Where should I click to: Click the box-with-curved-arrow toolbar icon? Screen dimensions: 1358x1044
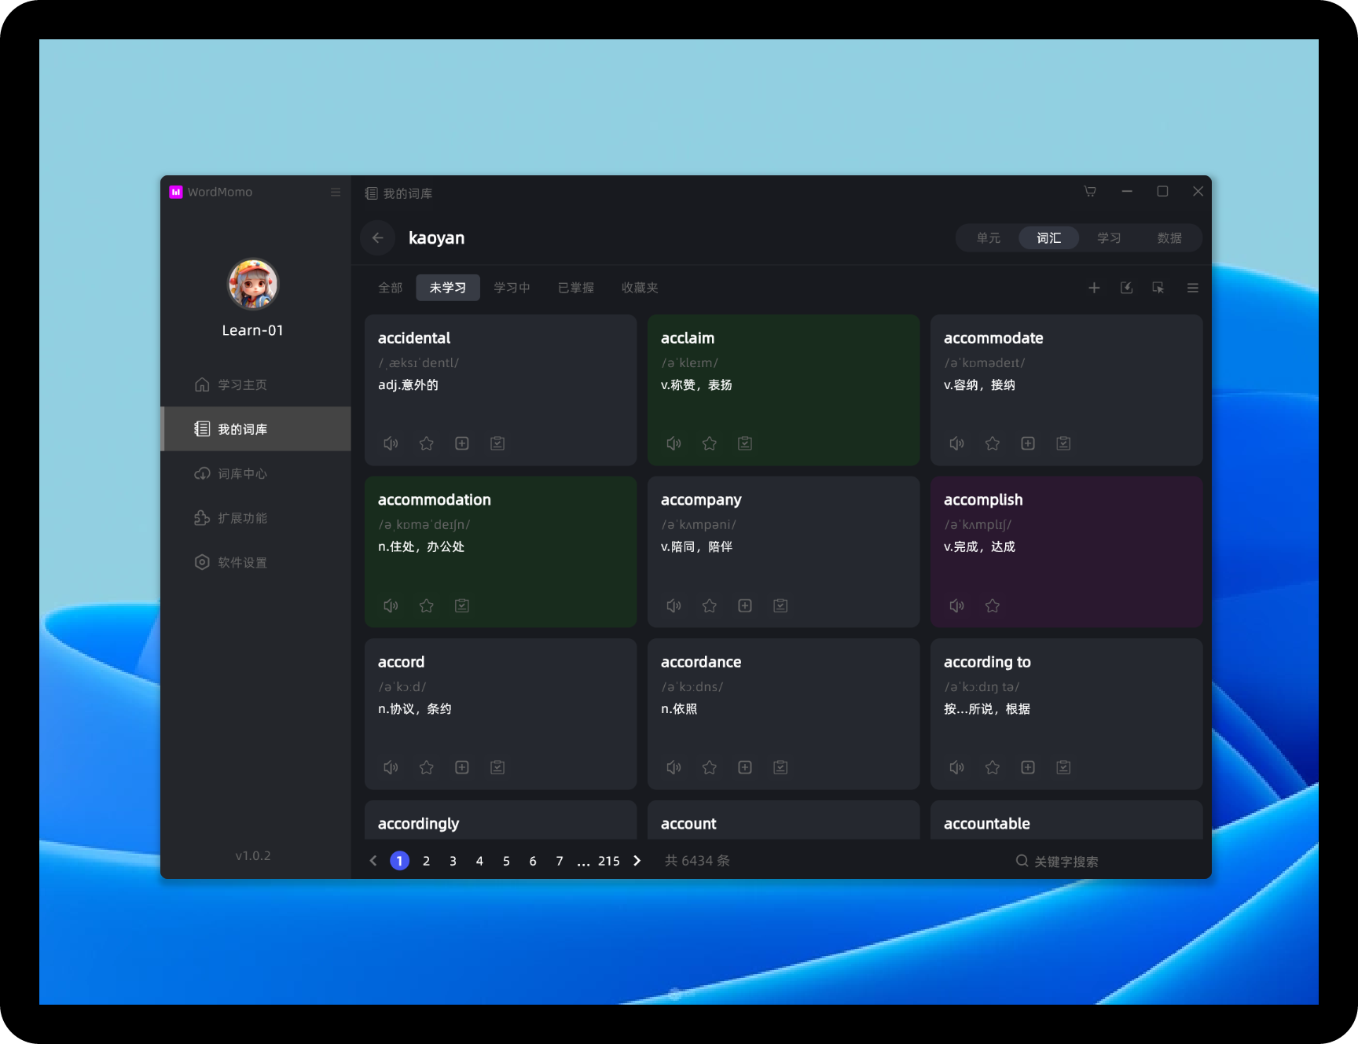(1126, 288)
